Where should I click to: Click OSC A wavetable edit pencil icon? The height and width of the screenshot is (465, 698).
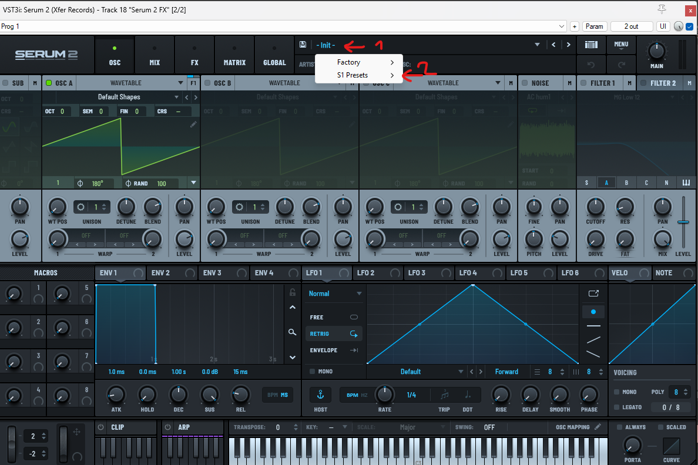point(193,124)
